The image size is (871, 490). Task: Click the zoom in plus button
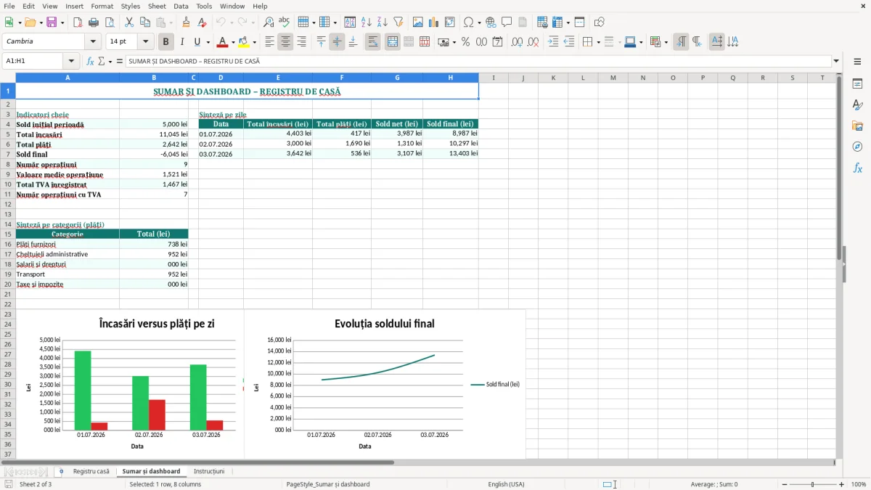click(x=841, y=484)
